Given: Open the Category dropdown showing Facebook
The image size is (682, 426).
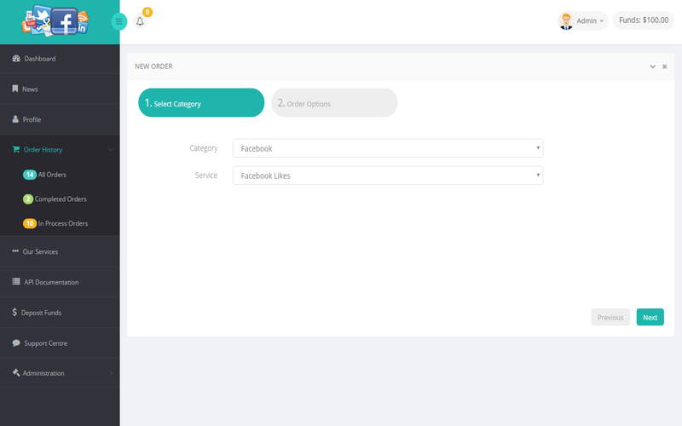Looking at the screenshot, I should pyautogui.click(x=388, y=148).
